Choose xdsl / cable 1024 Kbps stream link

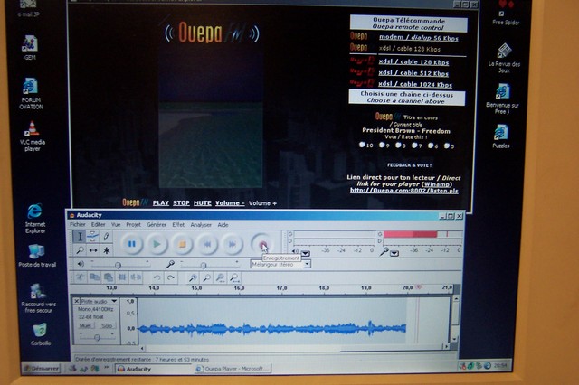click(415, 84)
